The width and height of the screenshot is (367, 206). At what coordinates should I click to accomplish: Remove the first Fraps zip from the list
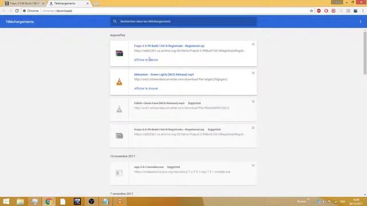click(253, 45)
